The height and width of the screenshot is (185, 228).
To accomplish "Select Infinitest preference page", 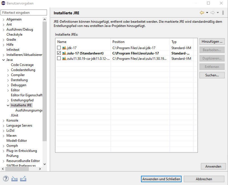I will (13, 50).
